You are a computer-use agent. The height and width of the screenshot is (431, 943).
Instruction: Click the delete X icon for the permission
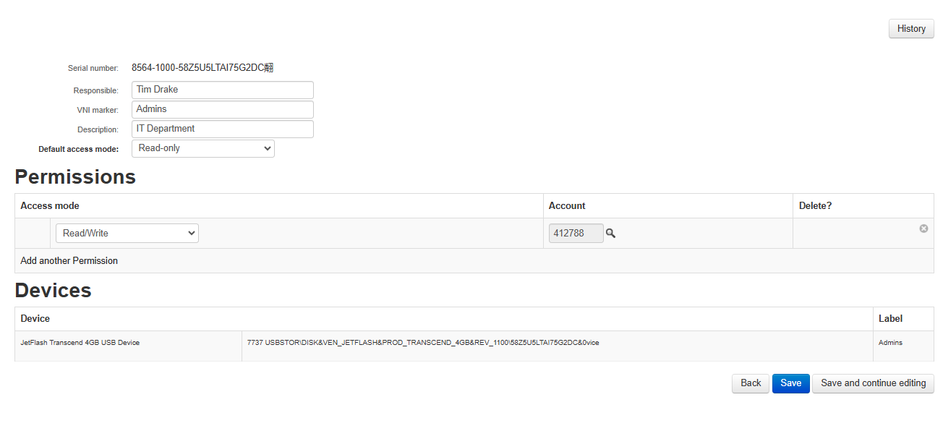tap(923, 229)
